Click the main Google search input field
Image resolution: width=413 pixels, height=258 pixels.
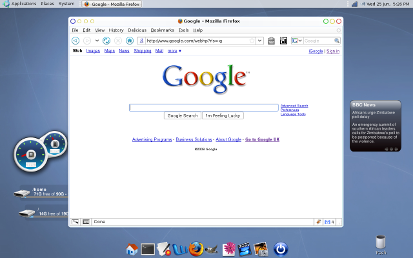point(204,108)
